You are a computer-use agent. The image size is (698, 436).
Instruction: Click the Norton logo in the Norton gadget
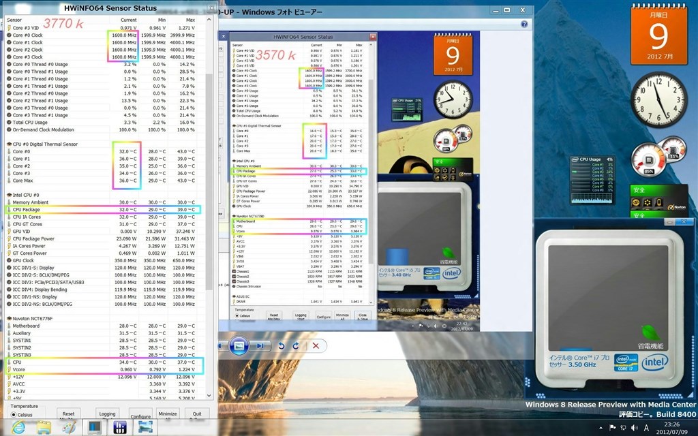(678, 207)
